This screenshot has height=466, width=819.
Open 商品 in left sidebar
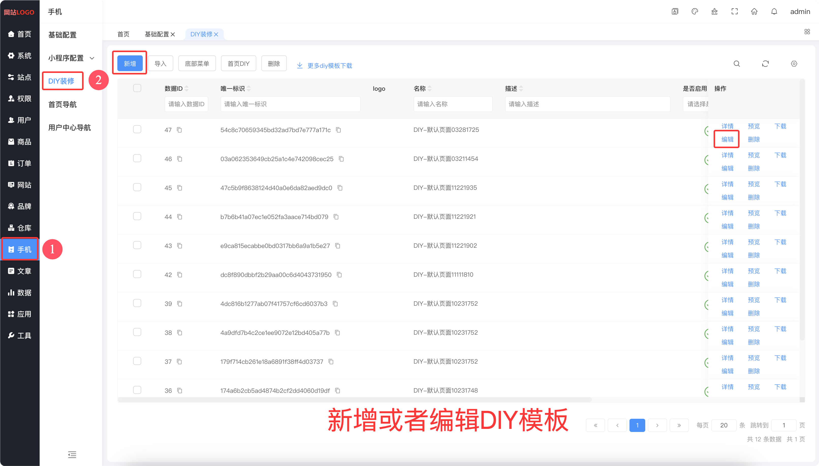(20, 142)
